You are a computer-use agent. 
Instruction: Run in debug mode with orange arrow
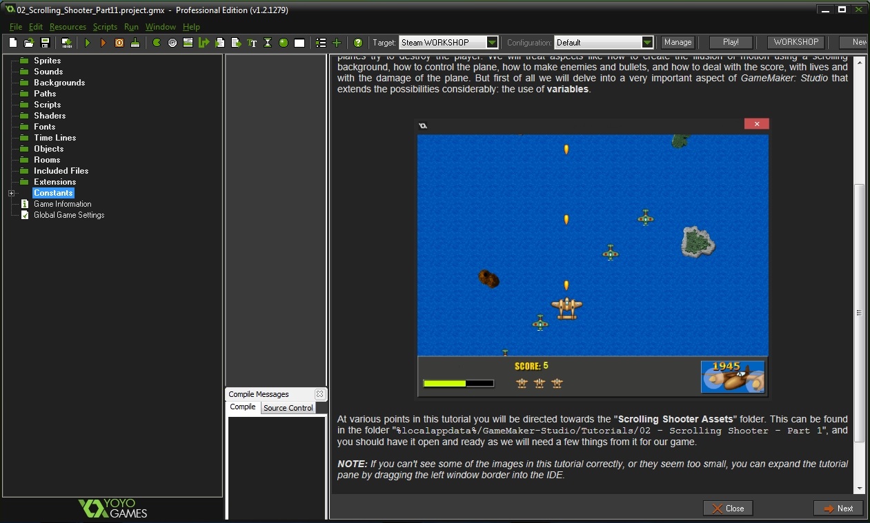pos(103,43)
